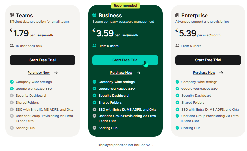Viewport: 247px width, 151px height.
Task: Click the arrow beside Teams Purchase Now
Action: coord(56,73)
